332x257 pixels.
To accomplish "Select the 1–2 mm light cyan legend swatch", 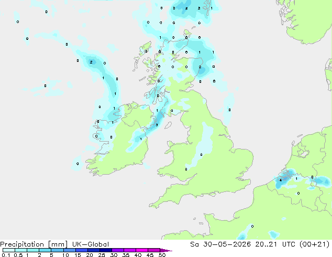I will click(33, 250).
